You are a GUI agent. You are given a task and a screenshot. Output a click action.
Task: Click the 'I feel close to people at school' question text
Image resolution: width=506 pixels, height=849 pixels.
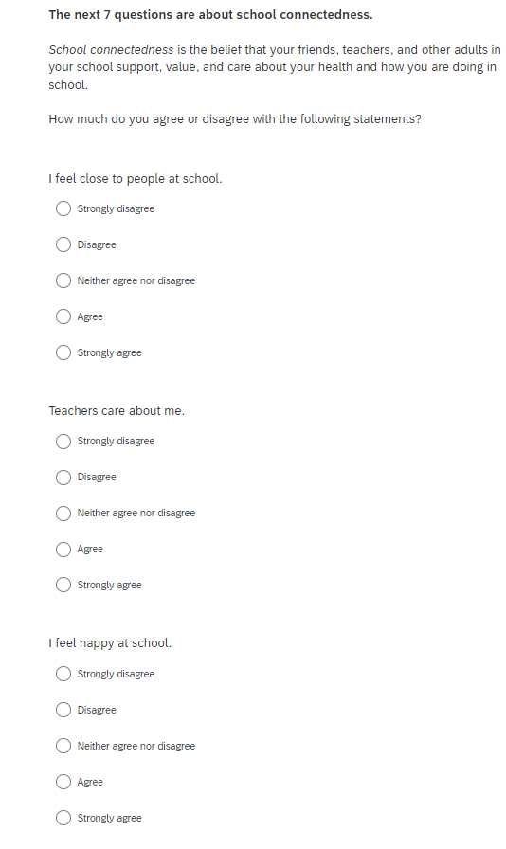(136, 179)
